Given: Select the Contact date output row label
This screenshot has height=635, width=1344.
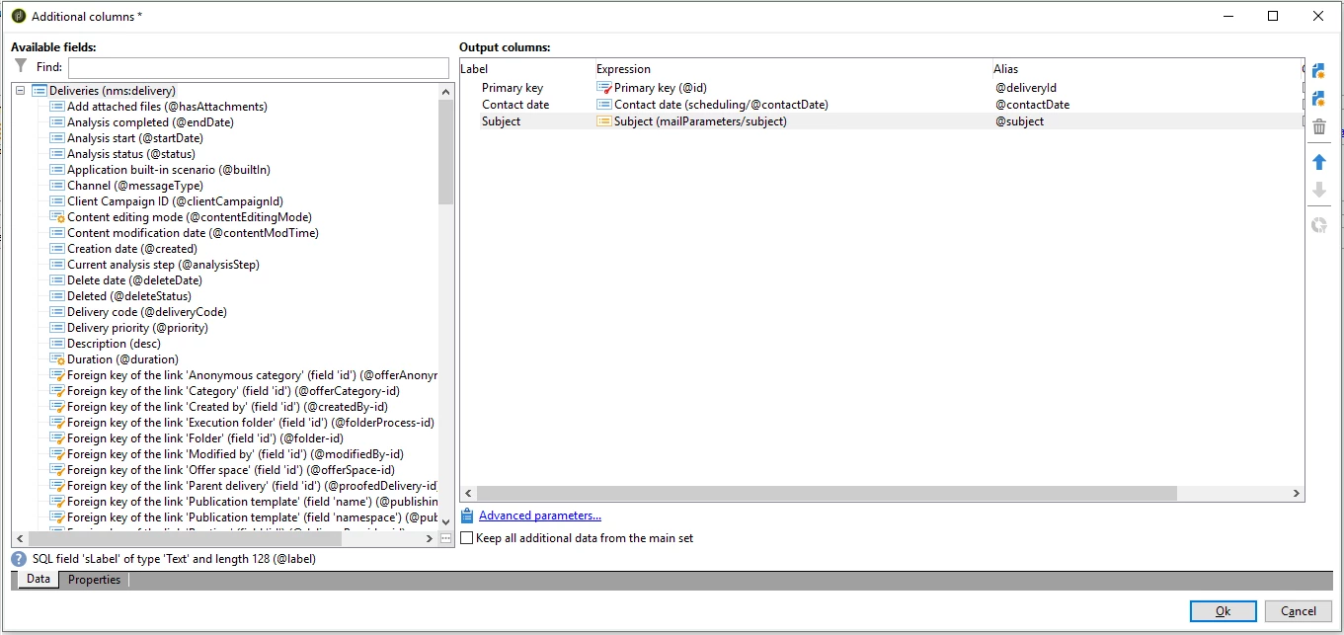Looking at the screenshot, I should (x=515, y=105).
